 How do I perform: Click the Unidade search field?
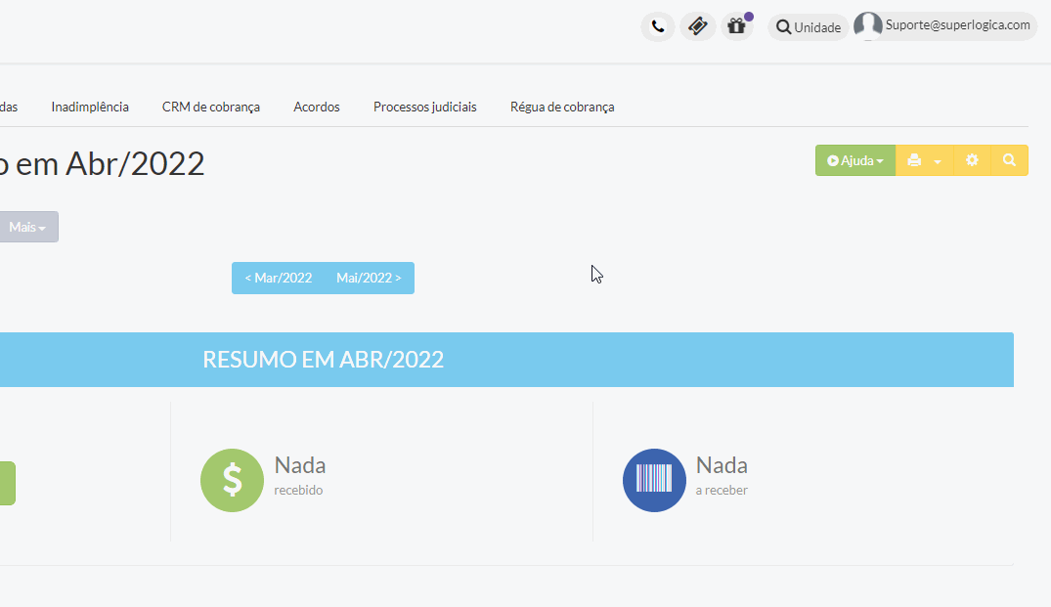809,27
